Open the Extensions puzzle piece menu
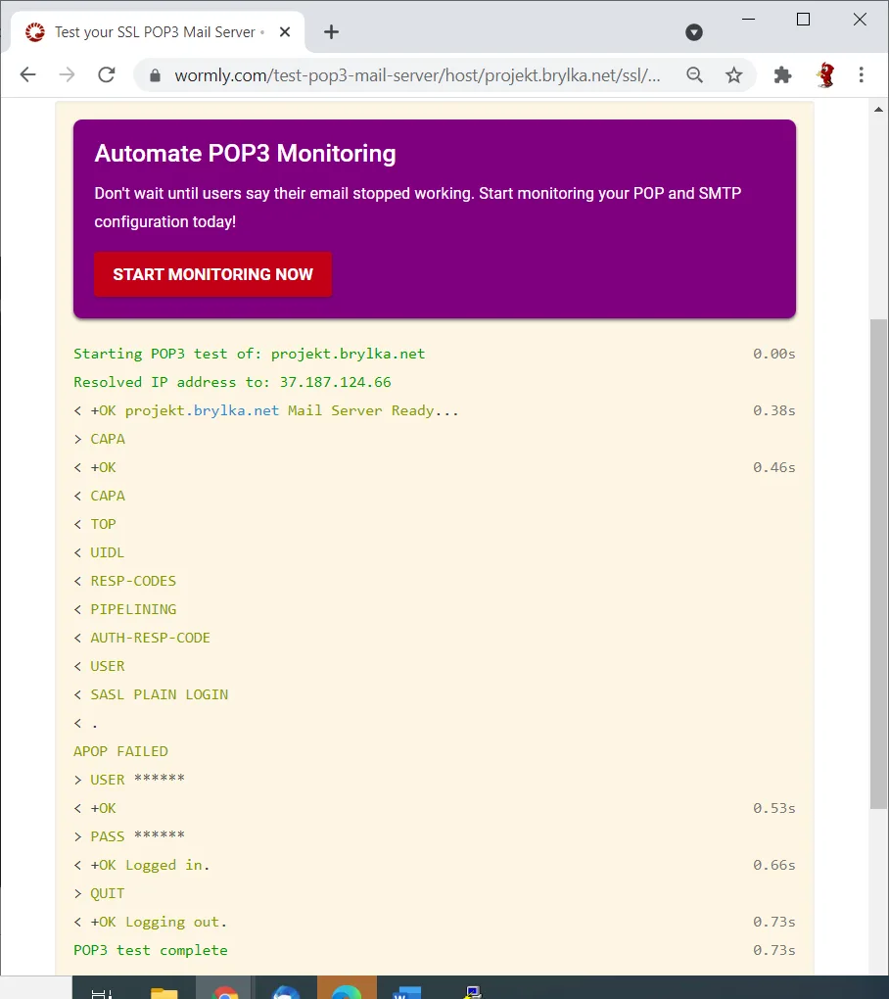This screenshot has width=889, height=999. pyautogui.click(x=782, y=75)
